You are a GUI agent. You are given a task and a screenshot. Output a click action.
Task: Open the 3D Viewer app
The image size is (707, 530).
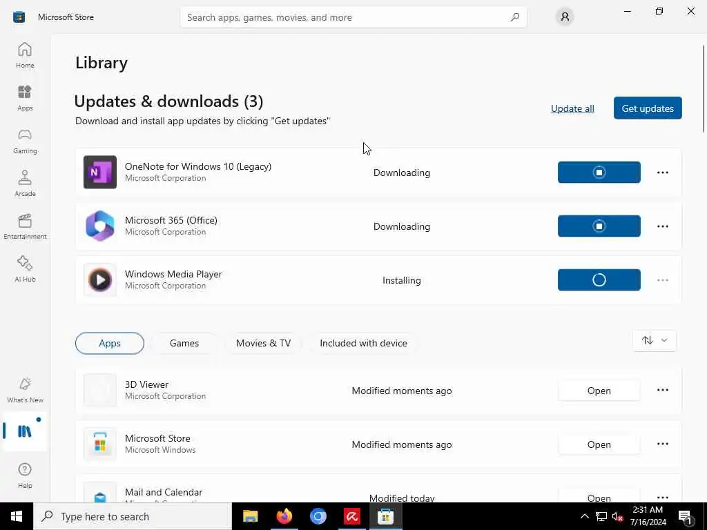pos(599,391)
